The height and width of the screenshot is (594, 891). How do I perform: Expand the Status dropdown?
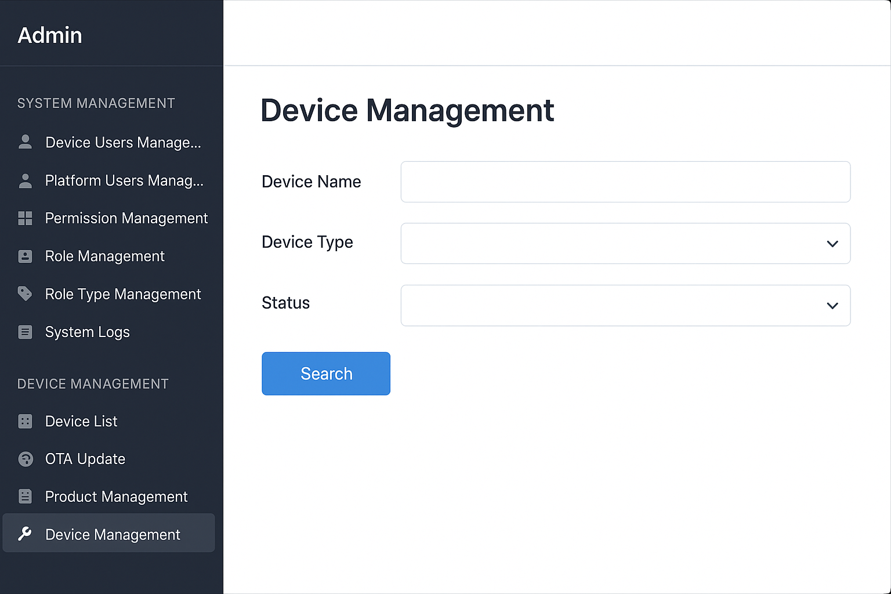(625, 305)
